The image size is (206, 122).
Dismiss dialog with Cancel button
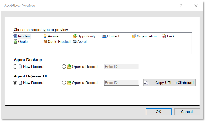[187, 112]
